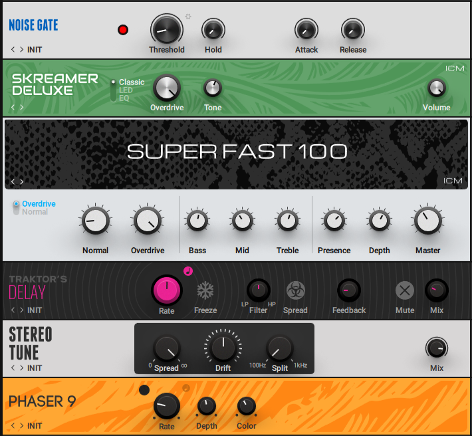Screen dimensions: 472x436
Task: Click the Delay Feedback knob
Action: [349, 290]
